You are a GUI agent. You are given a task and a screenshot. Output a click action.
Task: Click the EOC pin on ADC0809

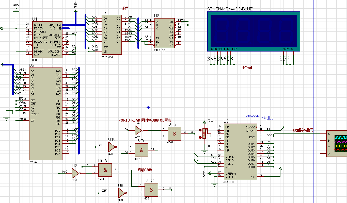pos(252,137)
